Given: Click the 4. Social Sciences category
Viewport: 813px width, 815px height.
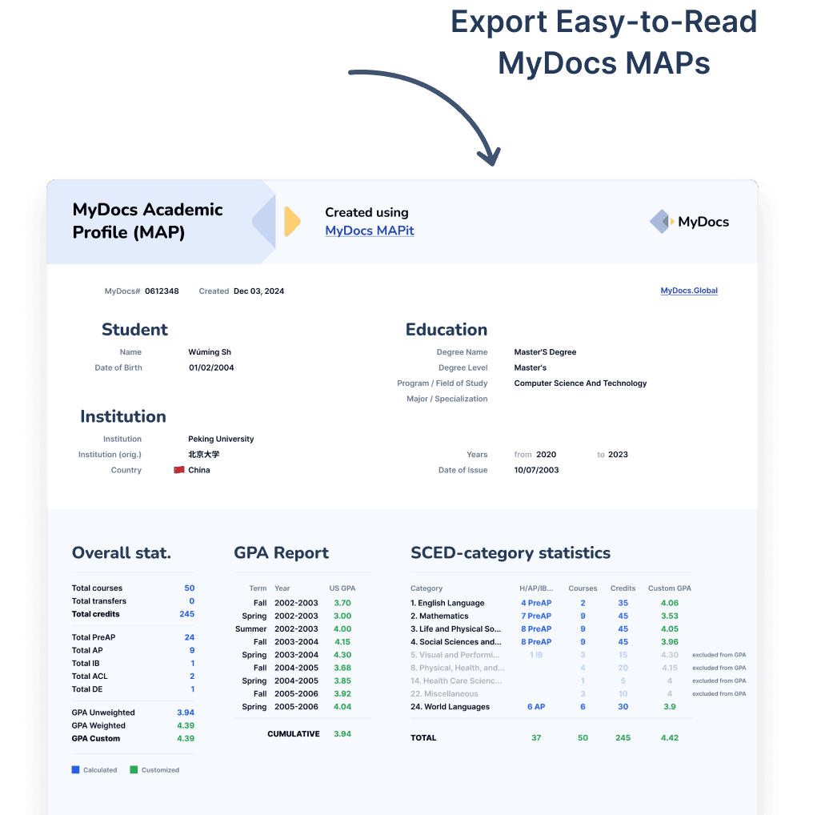Looking at the screenshot, I should click(456, 642).
